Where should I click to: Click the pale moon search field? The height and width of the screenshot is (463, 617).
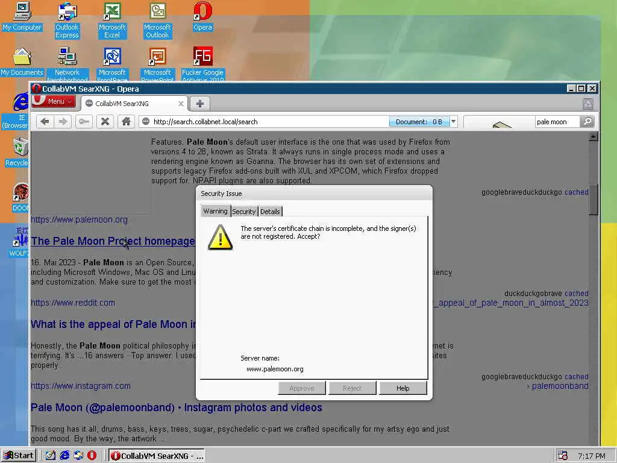[x=557, y=122]
